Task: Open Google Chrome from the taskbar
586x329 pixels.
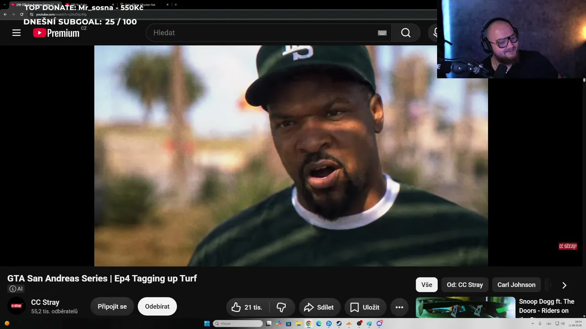Action: pos(309,324)
